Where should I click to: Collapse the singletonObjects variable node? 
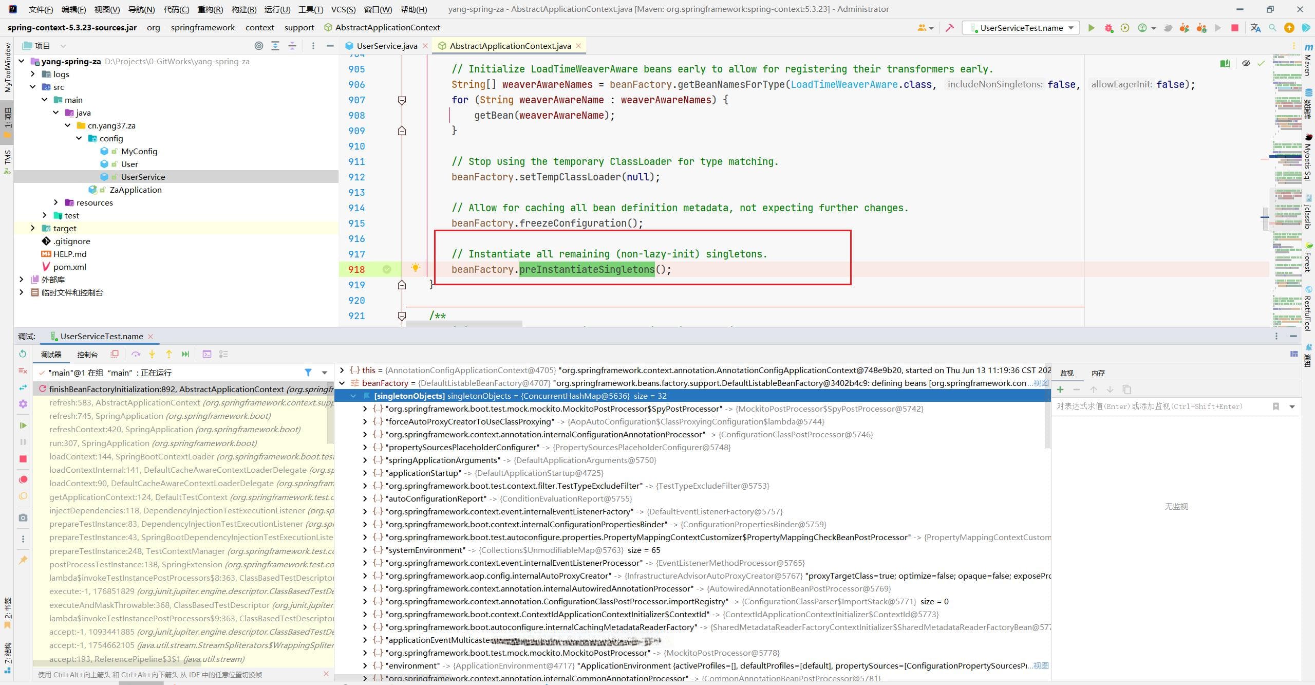click(353, 396)
